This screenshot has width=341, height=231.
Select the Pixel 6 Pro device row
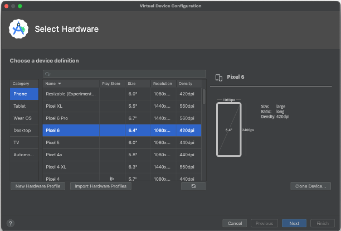(122, 118)
